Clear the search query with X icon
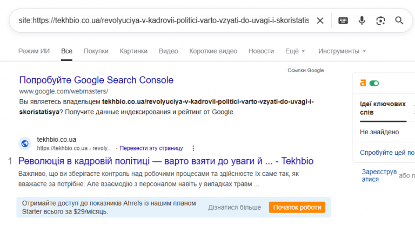The image size is (415, 240). click(x=320, y=20)
